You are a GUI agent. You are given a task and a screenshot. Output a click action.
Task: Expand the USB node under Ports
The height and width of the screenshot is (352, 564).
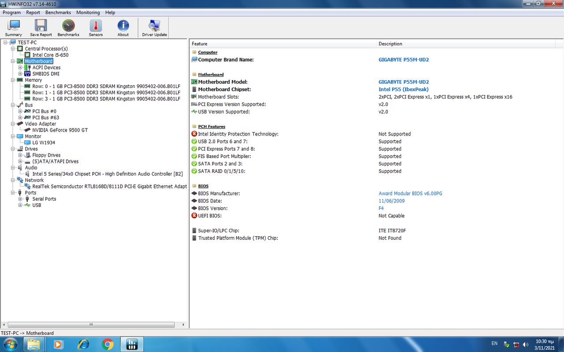click(x=20, y=205)
